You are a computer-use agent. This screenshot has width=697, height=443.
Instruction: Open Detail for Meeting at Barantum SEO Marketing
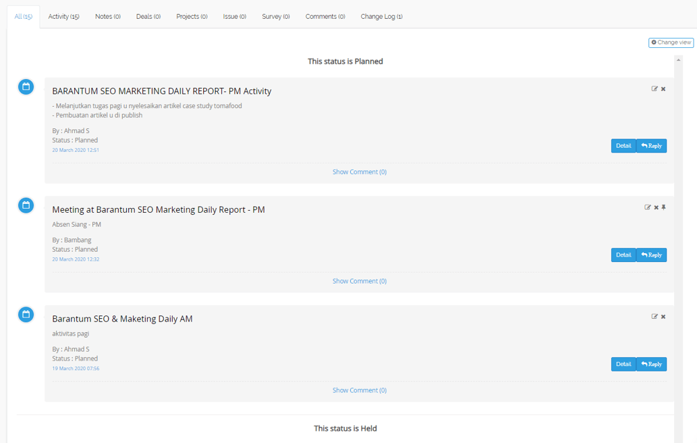pos(623,255)
